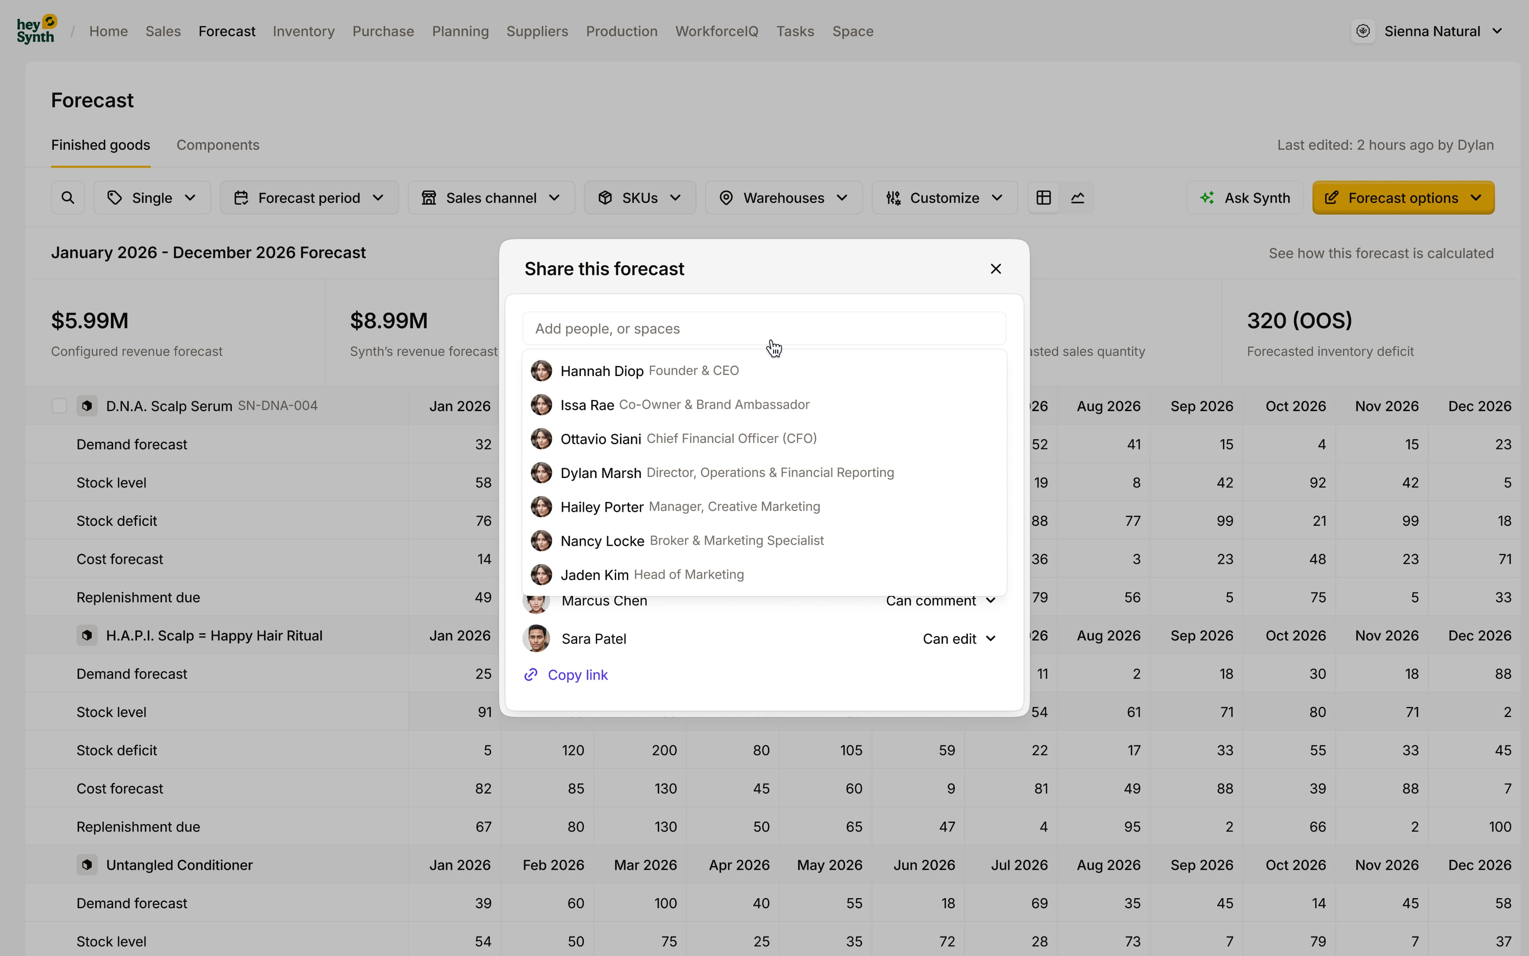The width and height of the screenshot is (1529, 956).
Task: Tick the D.N.A. Scalp Serum checkbox
Action: 59,405
